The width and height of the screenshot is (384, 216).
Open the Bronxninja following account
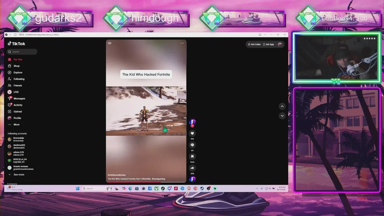point(16,139)
